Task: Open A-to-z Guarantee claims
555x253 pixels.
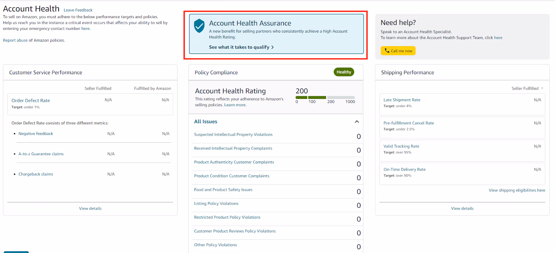Action: tap(41, 154)
